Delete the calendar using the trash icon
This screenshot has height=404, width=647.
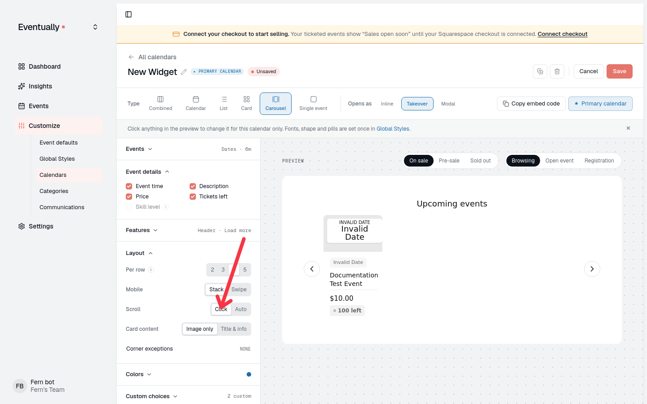[x=557, y=71]
